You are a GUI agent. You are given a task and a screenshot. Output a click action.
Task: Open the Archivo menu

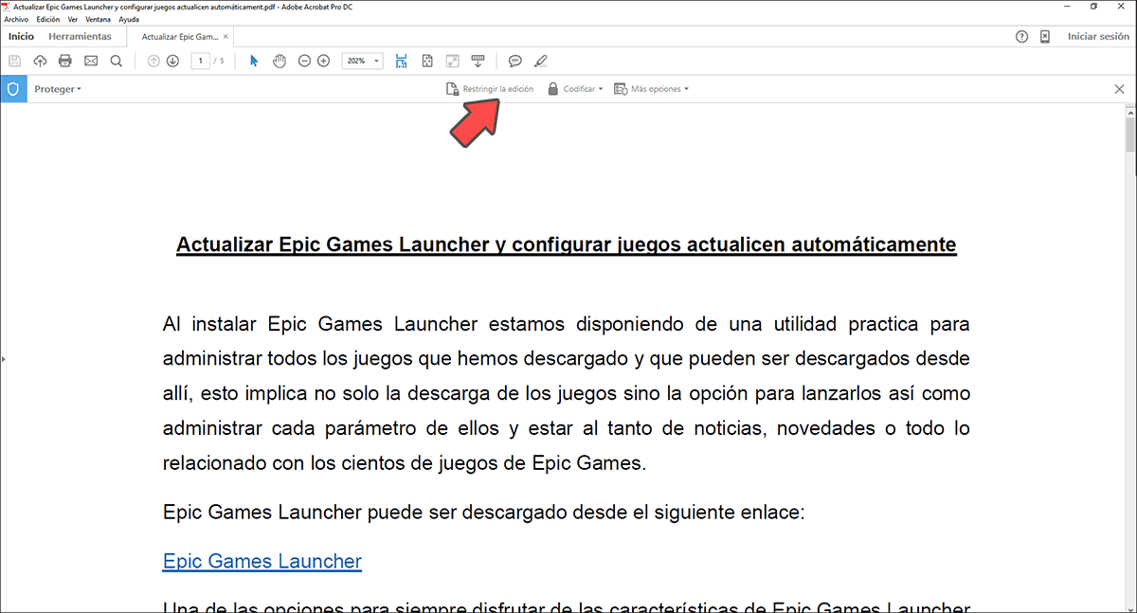pyautogui.click(x=16, y=18)
